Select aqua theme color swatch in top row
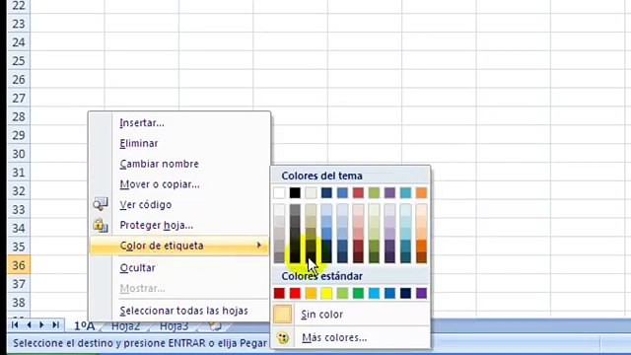The height and width of the screenshot is (355, 631). (x=405, y=193)
